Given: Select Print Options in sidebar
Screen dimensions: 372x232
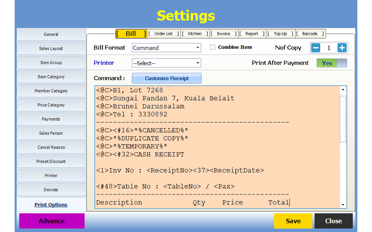Looking at the screenshot, I should tap(51, 205).
